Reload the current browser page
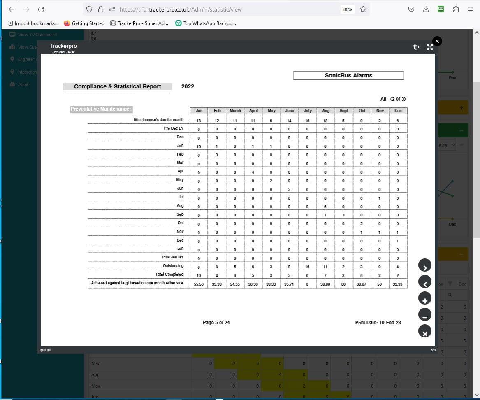 (x=41, y=9)
